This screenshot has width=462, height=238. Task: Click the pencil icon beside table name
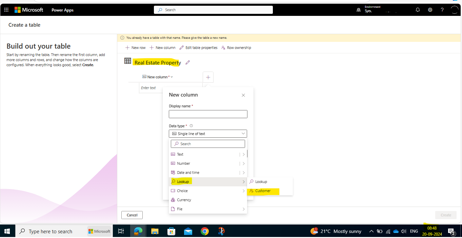pyautogui.click(x=188, y=62)
